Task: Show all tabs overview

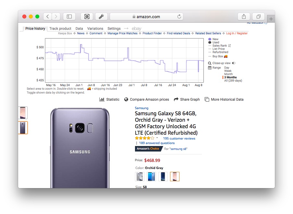Action: tap(258, 17)
